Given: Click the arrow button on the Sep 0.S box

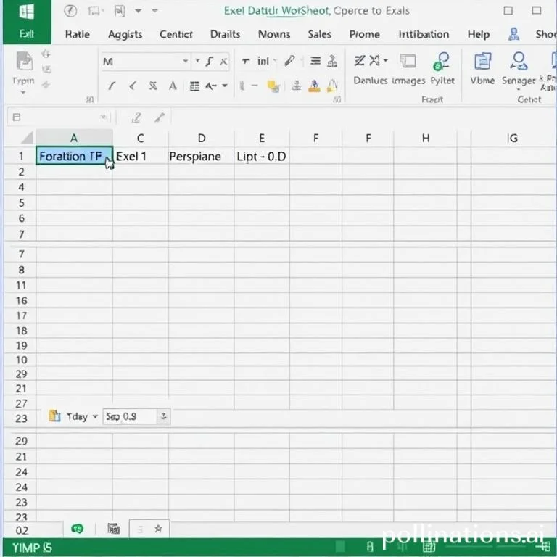Looking at the screenshot, I should [163, 416].
